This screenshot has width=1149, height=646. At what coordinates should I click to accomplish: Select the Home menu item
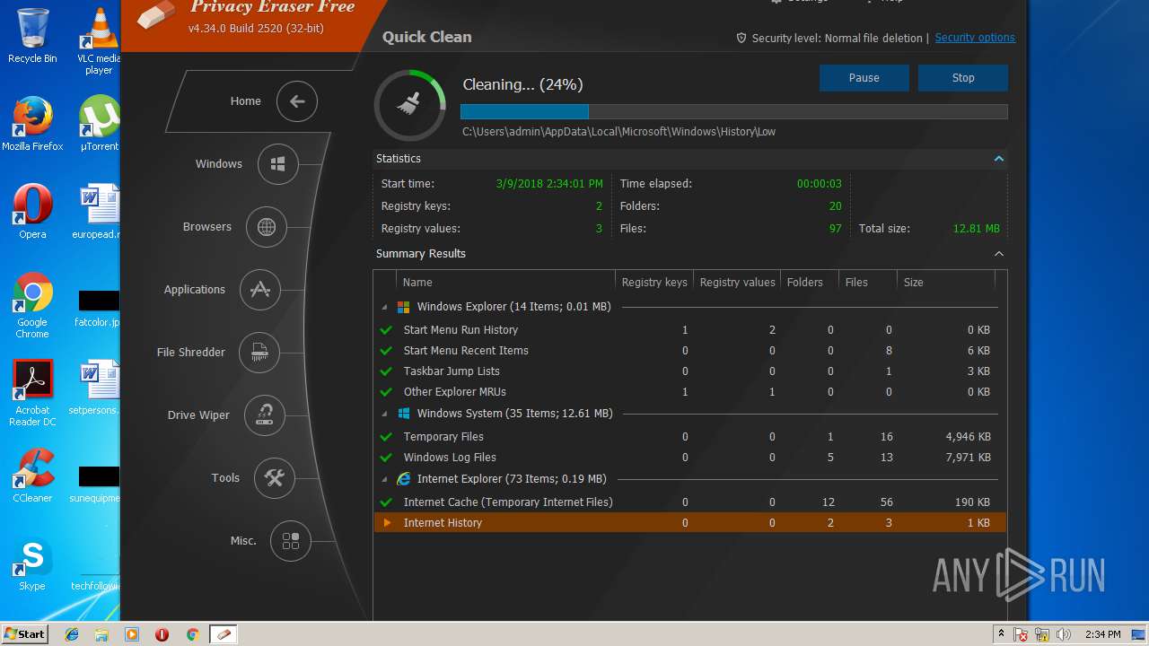[x=245, y=101]
